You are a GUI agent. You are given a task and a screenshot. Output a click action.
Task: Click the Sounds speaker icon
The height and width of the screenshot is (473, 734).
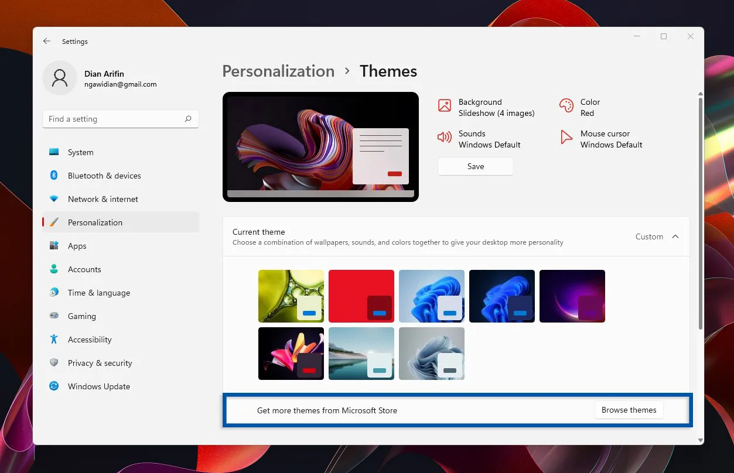point(444,138)
